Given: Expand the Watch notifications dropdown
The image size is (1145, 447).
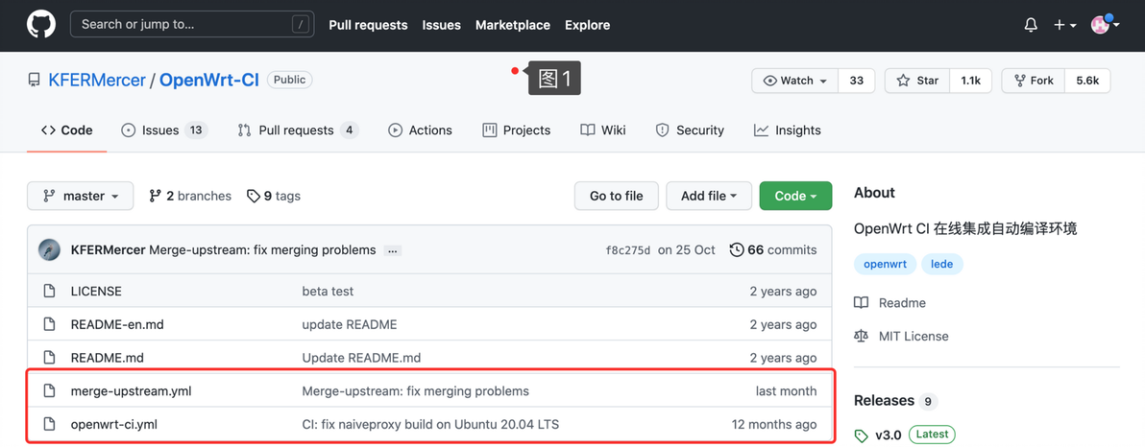Looking at the screenshot, I should (x=795, y=81).
